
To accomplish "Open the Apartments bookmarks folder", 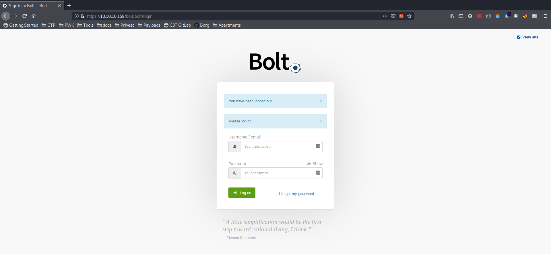I will tap(227, 25).
